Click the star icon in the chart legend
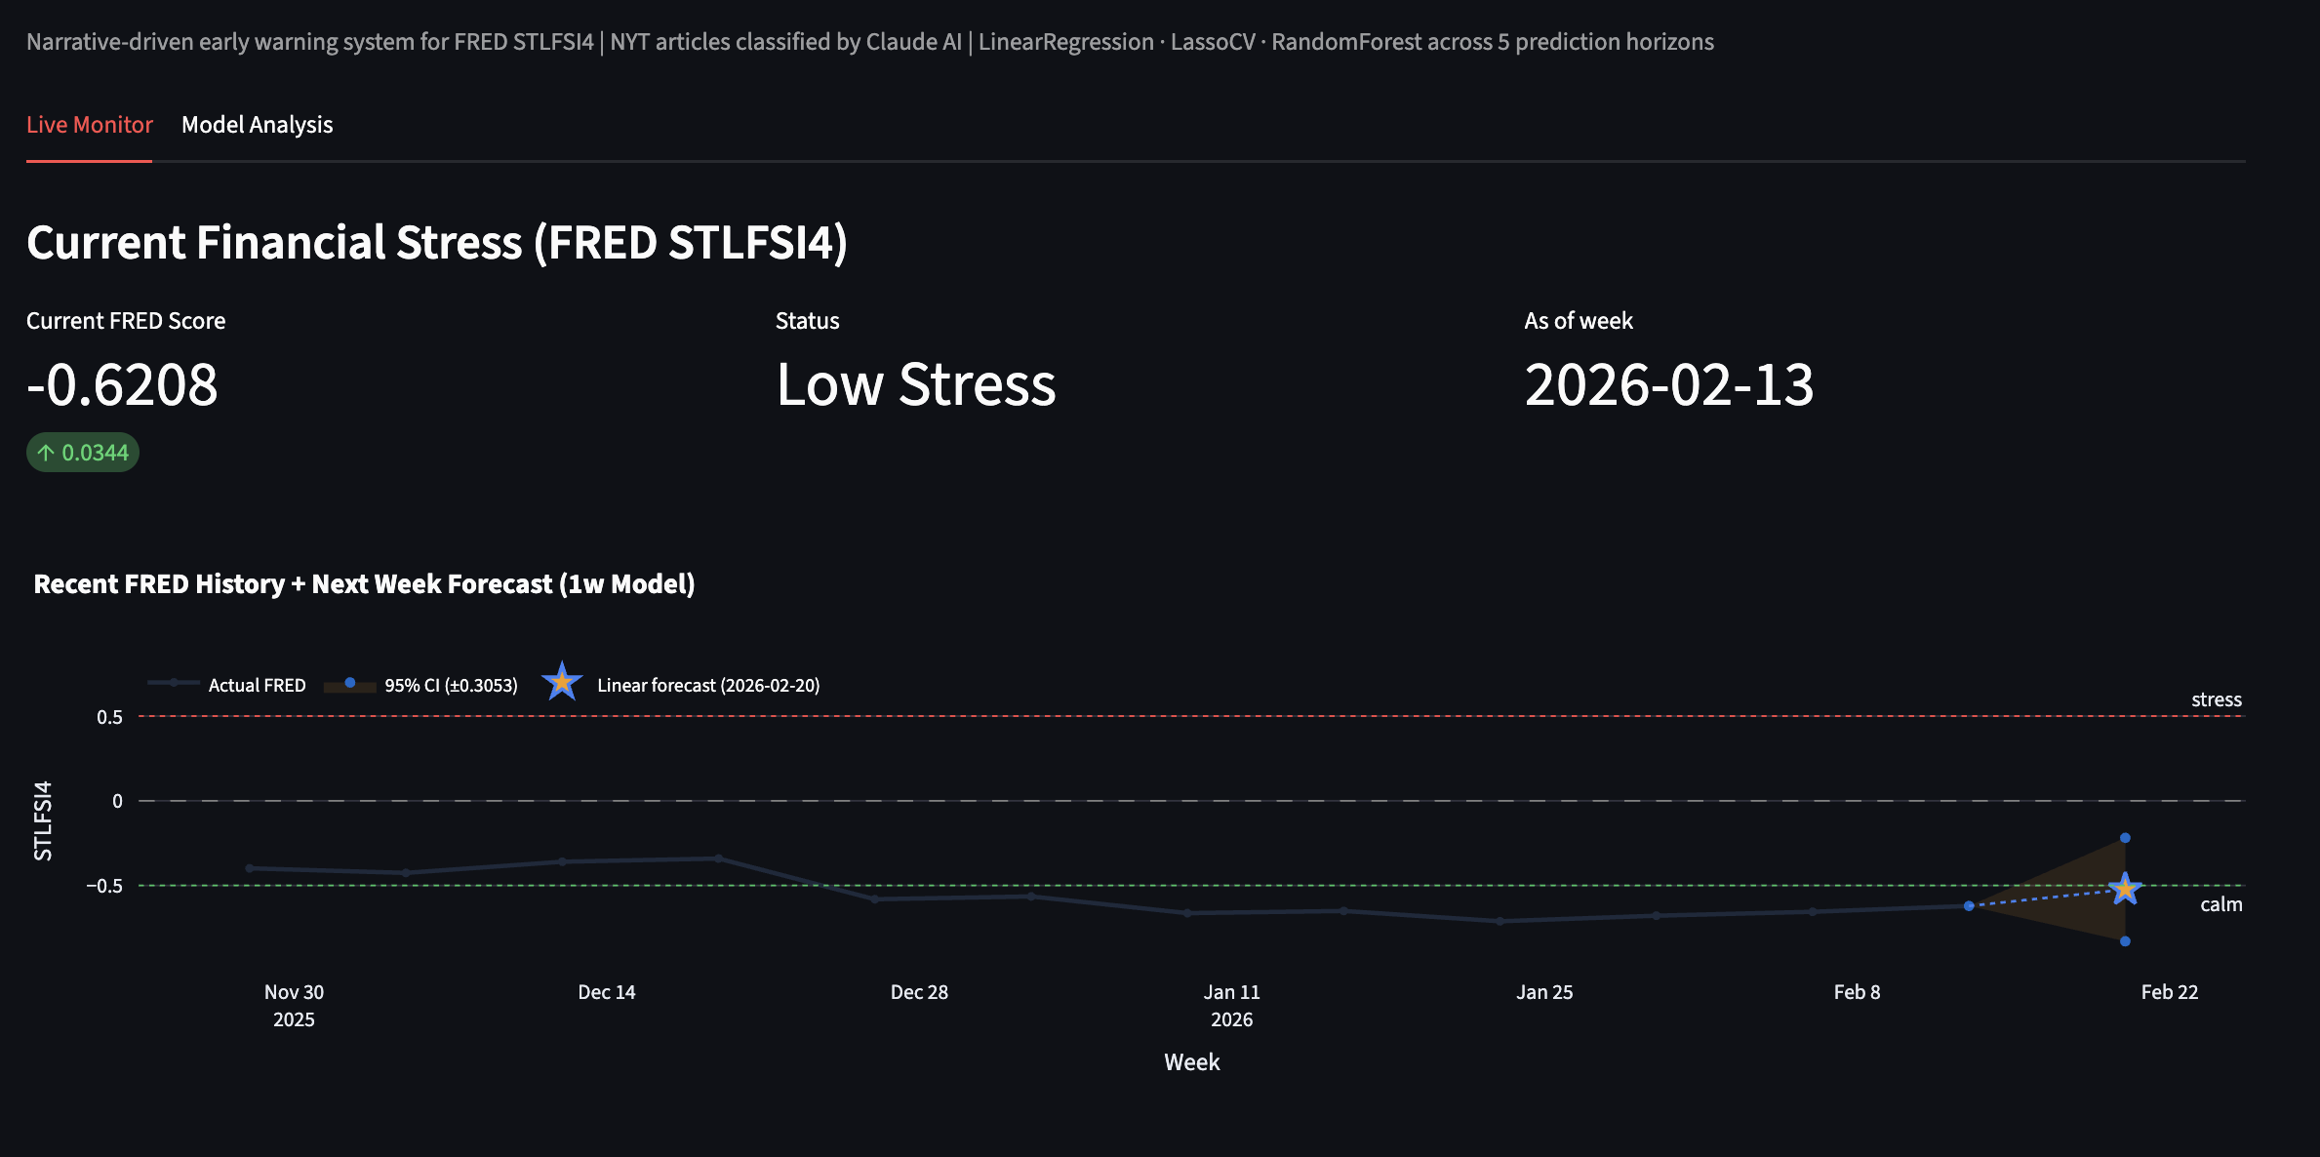 click(x=562, y=682)
